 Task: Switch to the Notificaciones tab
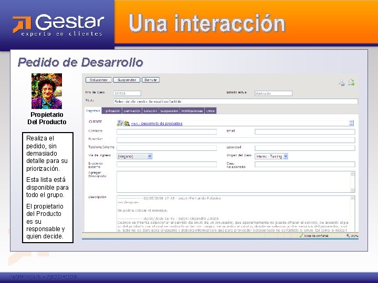[192, 111]
